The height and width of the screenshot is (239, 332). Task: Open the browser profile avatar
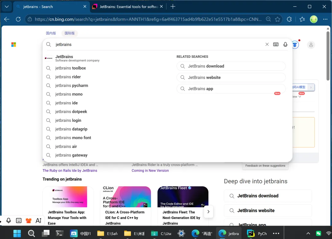coord(314,19)
